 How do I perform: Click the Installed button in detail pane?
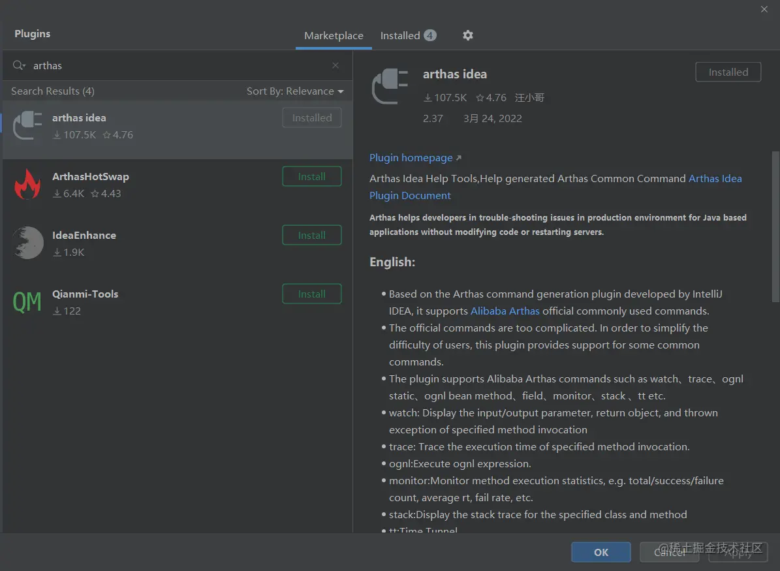coord(728,72)
